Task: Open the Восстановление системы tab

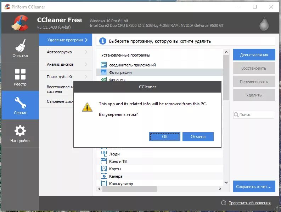Action: [56, 89]
